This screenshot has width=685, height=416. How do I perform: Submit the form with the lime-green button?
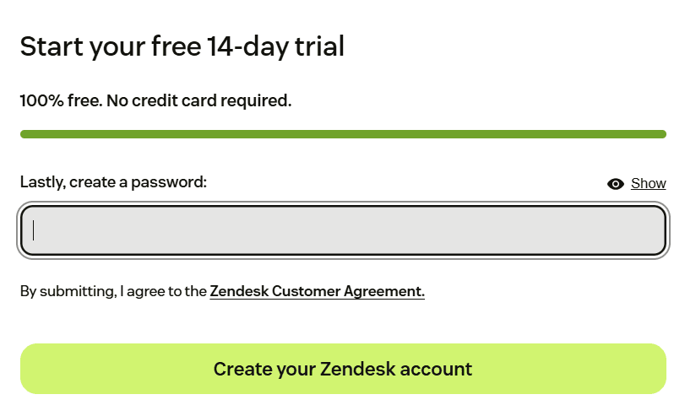click(343, 369)
